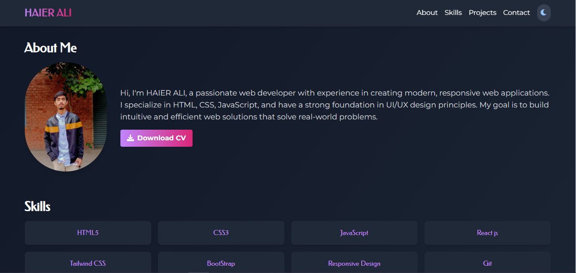Screen dimensions: 576x273
Task: Open the About section from the navbar
Action: pyautogui.click(x=427, y=12)
